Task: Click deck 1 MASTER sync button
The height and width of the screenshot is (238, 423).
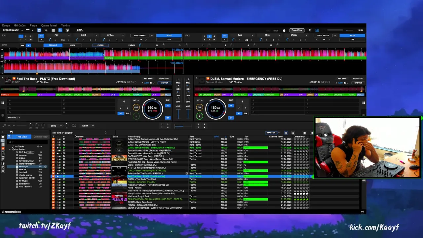Action: coord(164,83)
